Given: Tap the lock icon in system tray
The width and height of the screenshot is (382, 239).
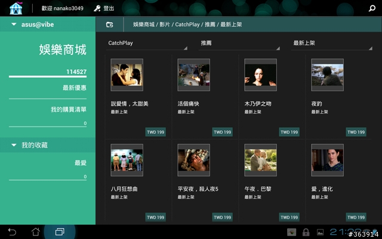Looking at the screenshot, I should 306,232.
